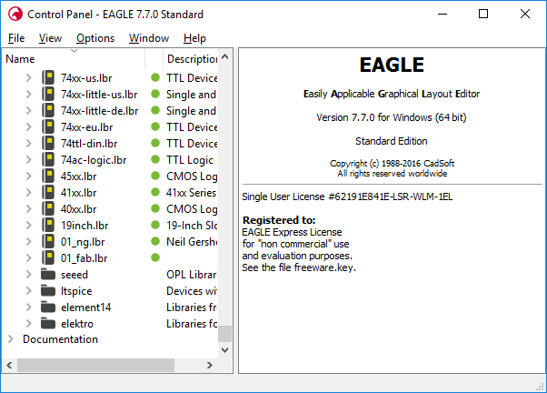
Task: Click the seeed folder icon
Action: point(48,274)
